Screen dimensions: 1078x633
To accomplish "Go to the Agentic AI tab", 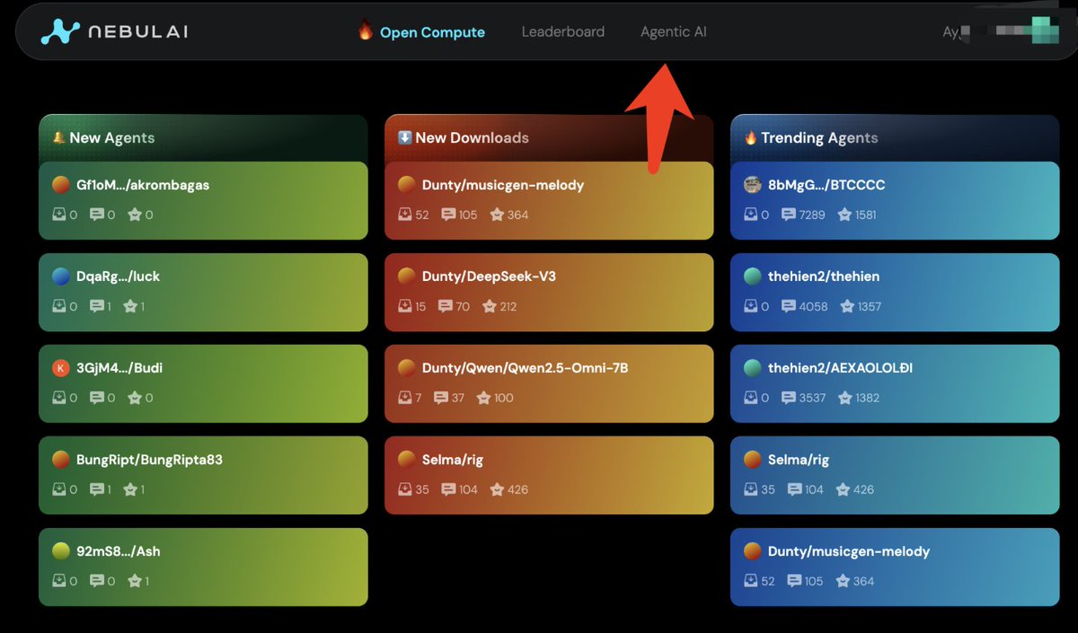I will coord(674,31).
